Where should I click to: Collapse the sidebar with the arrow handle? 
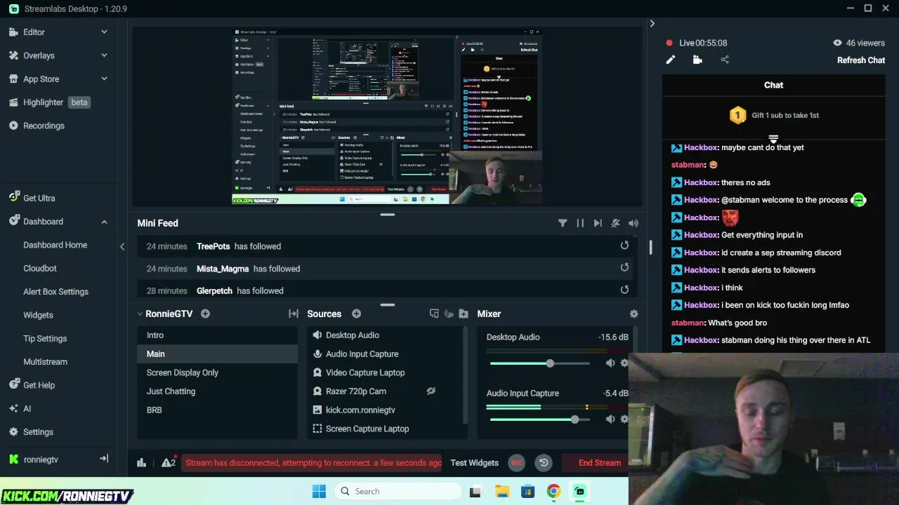122,246
